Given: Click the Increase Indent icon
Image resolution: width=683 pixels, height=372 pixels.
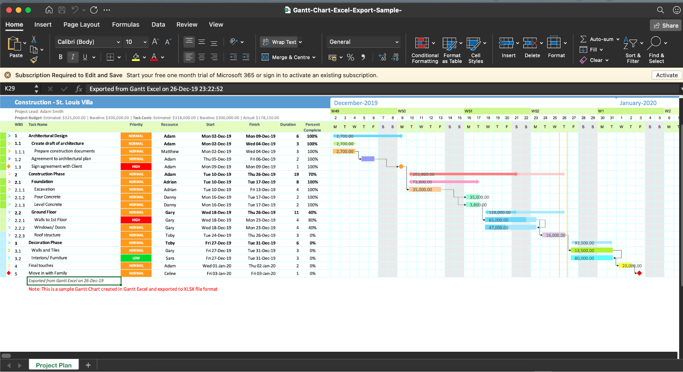Looking at the screenshot, I should point(246,57).
